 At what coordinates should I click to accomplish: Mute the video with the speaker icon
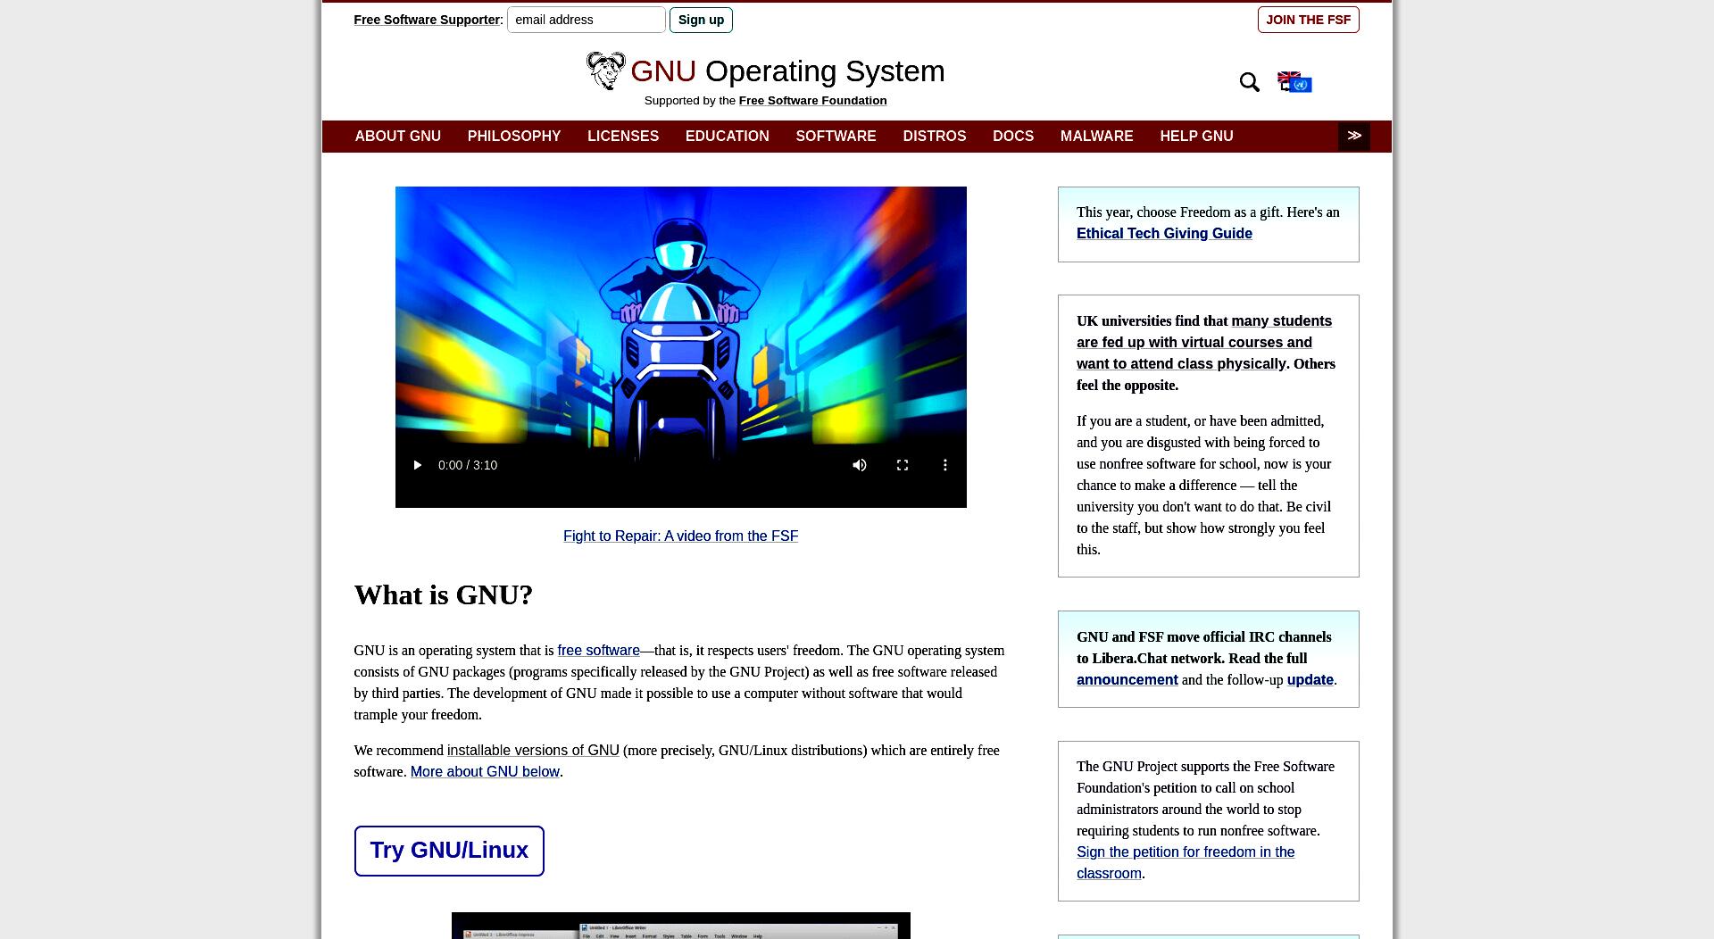click(x=860, y=465)
